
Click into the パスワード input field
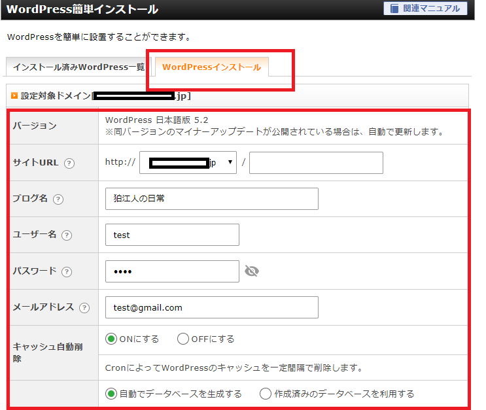[x=172, y=271]
